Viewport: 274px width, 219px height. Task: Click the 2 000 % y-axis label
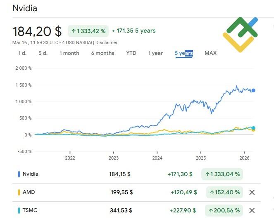pos(24,68)
